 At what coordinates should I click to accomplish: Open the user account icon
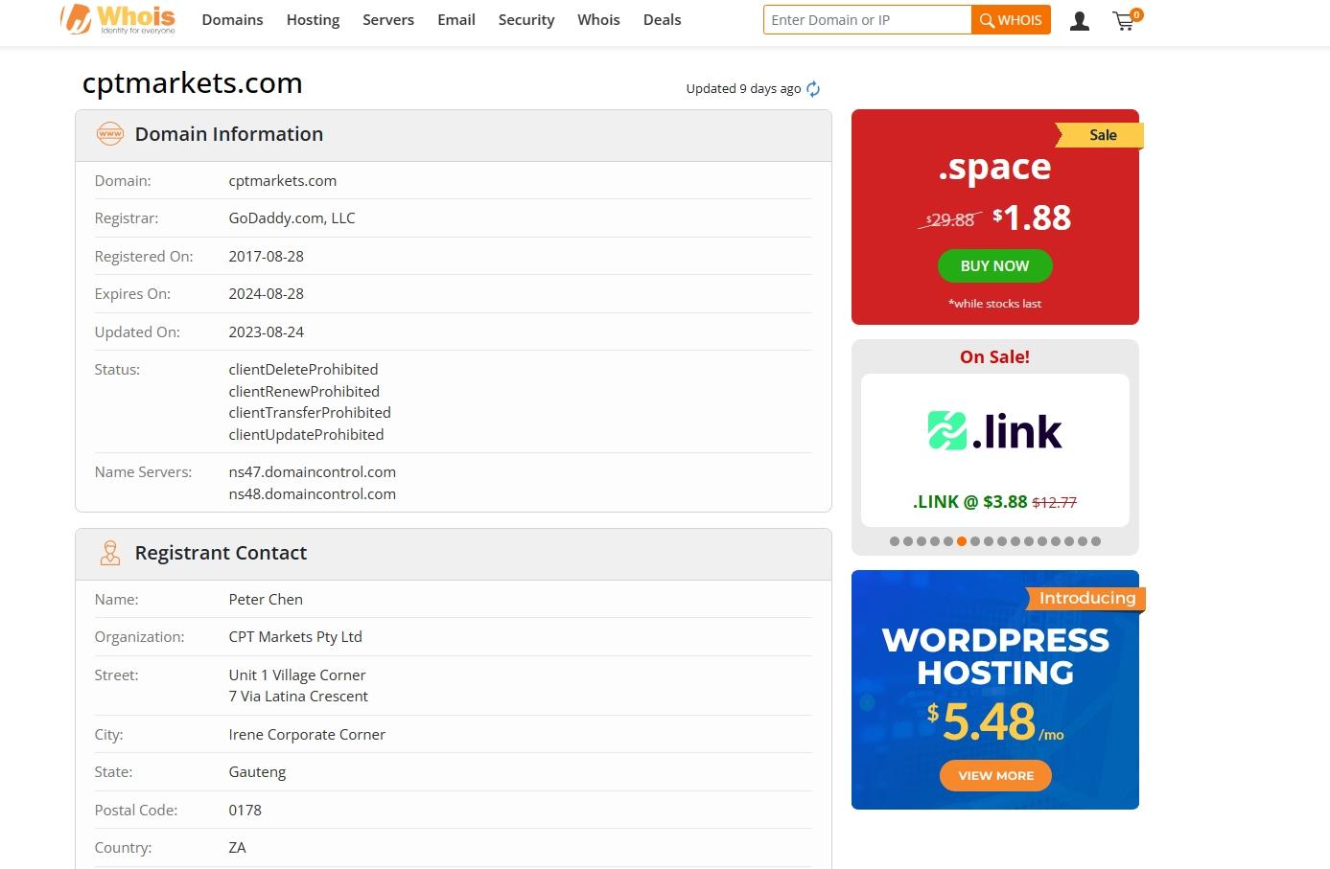(x=1080, y=20)
